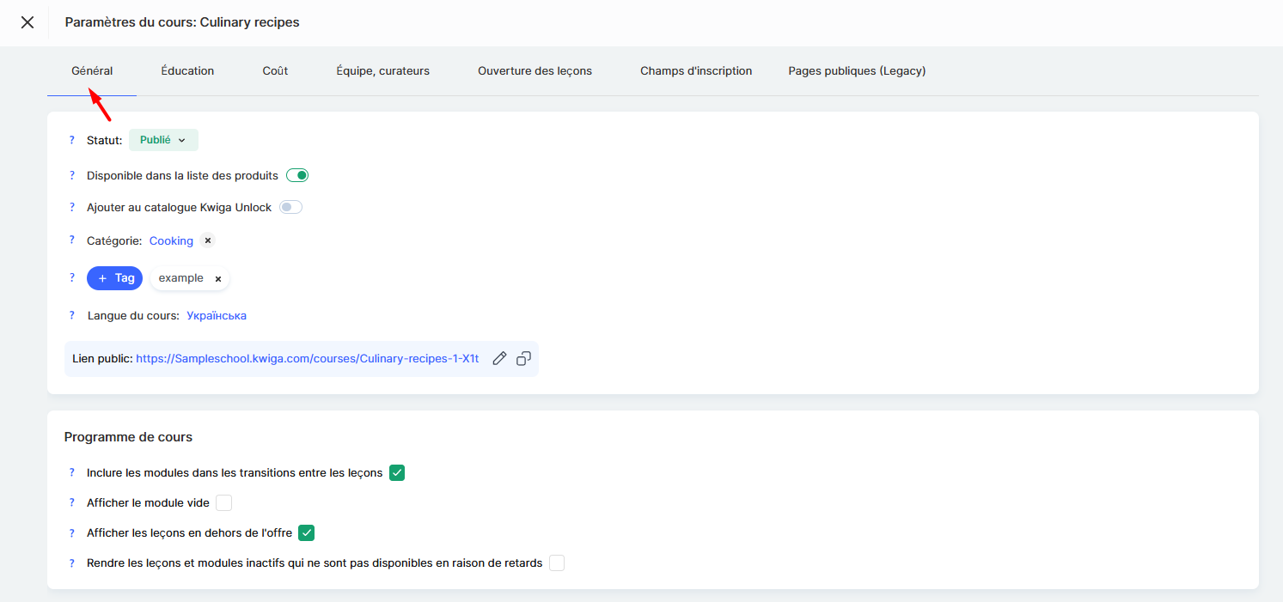Show help for Ajouter au catalogue Kwiga Unlock
Image resolution: width=1283 pixels, height=602 pixels.
tap(72, 208)
